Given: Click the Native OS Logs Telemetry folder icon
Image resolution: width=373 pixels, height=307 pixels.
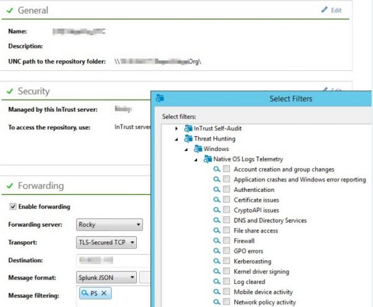Looking at the screenshot, I should click(x=207, y=160).
